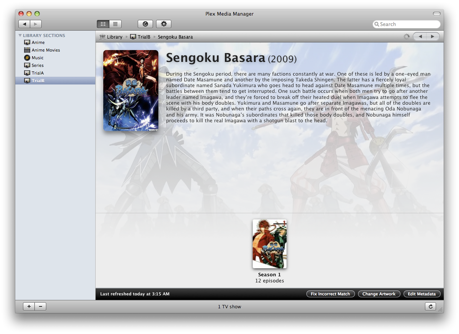Show next item with breadcrumb-bar right arrow
The image size is (459, 334).
coord(433,36)
